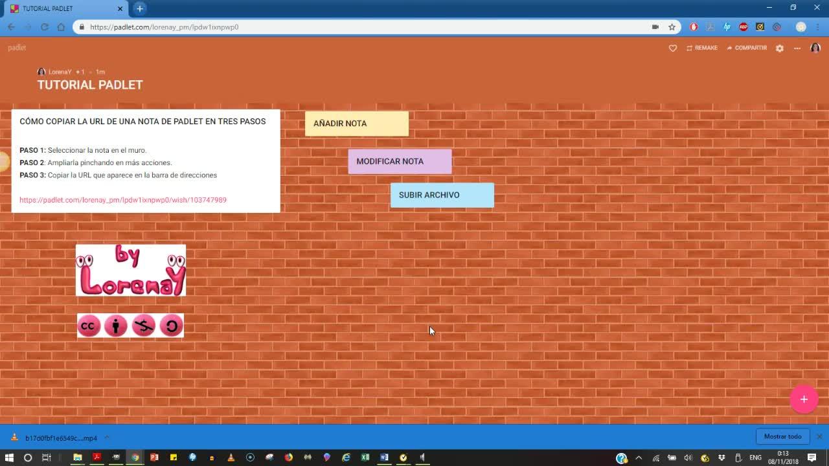This screenshot has height=466, width=829.
Task: Like this padlet with the heart icon
Action: (673, 48)
